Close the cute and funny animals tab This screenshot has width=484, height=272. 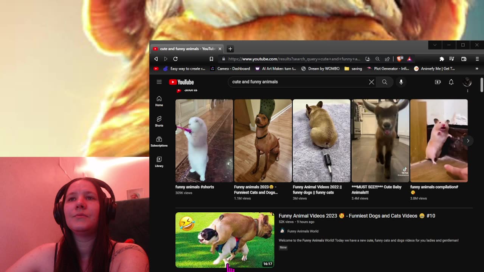pyautogui.click(x=220, y=49)
